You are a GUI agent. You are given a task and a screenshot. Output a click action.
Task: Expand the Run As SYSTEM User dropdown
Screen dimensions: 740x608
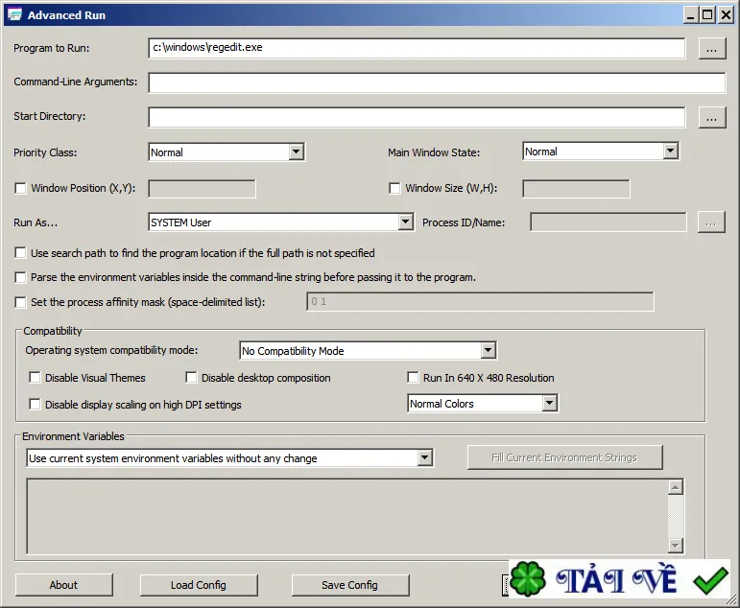point(405,222)
